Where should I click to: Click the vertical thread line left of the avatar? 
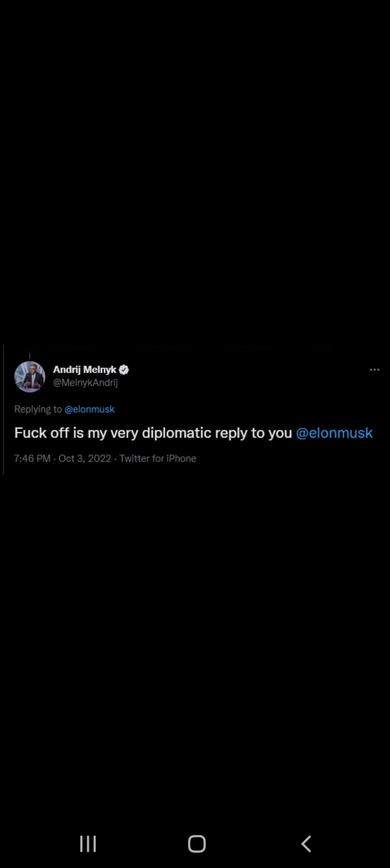tap(4, 410)
